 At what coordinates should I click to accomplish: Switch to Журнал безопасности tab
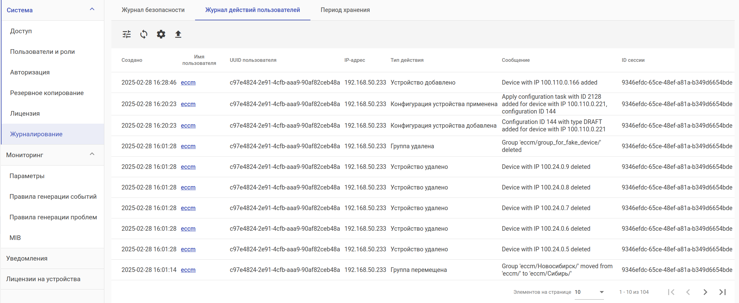pos(153,10)
